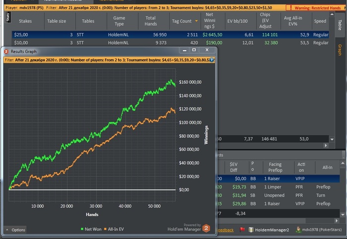Screen dimensions: 347x239
Task: Click the Hold'em Manager 2 logo badge
Action: pyautogui.click(x=206, y=228)
